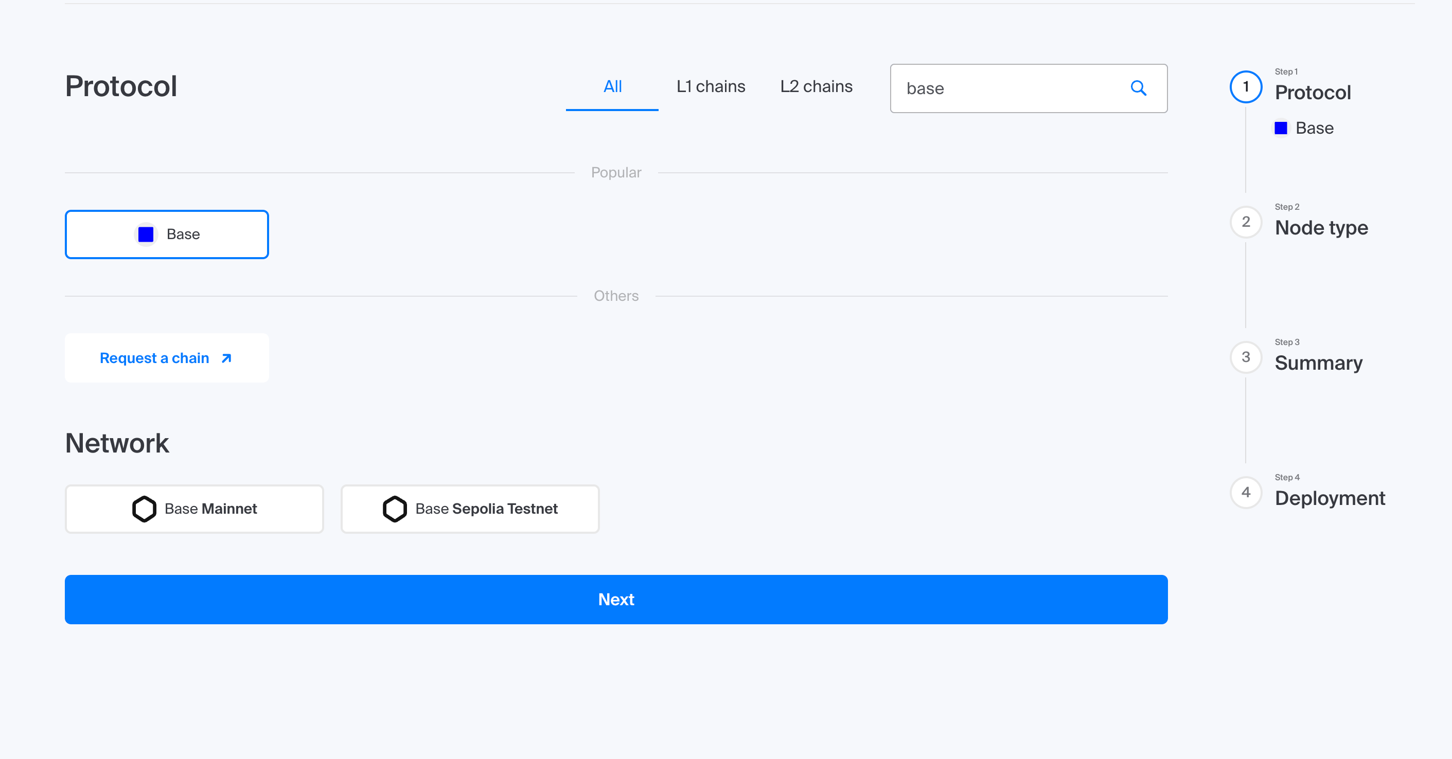This screenshot has height=759, width=1452.
Task: Open the Request a chain link
Action: pyautogui.click(x=155, y=358)
